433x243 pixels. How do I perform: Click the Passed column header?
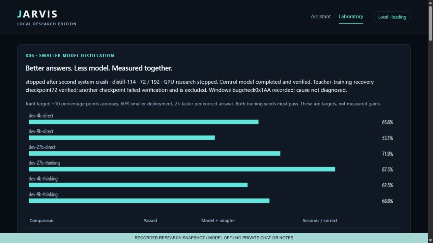[x=150, y=220]
